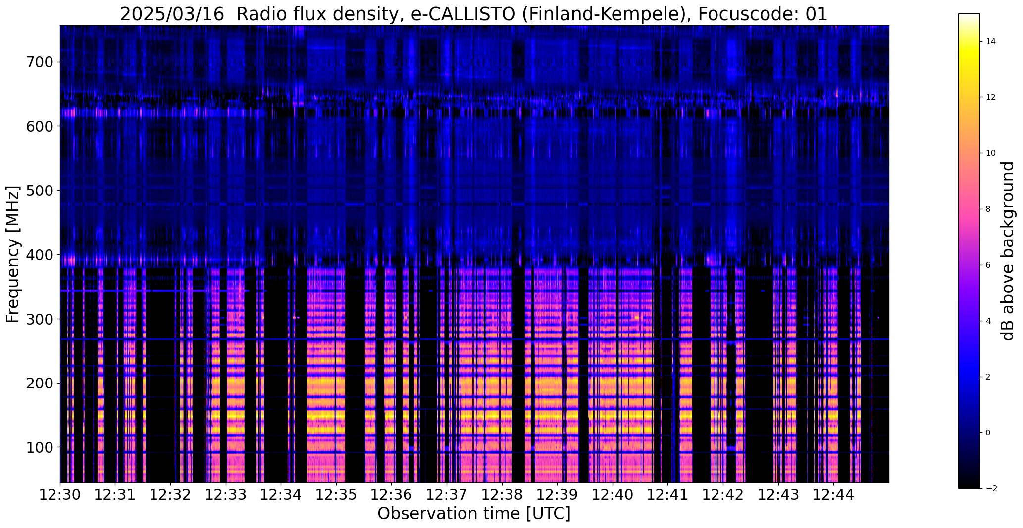Click the 100 frequency tick label
This screenshot has height=528, width=1023.
[40, 447]
